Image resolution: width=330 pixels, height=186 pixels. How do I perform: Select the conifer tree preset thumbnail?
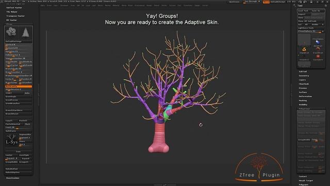pyautogui.click(x=26, y=32)
